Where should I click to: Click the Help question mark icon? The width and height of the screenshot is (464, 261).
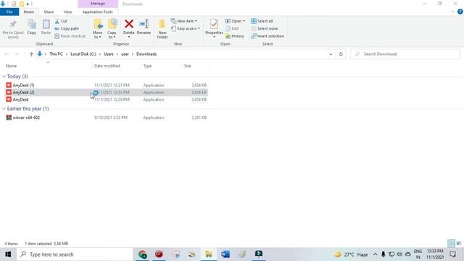tap(460, 12)
